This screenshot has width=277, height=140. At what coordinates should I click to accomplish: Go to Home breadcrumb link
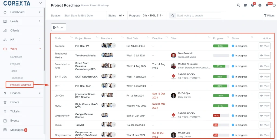click(84, 5)
